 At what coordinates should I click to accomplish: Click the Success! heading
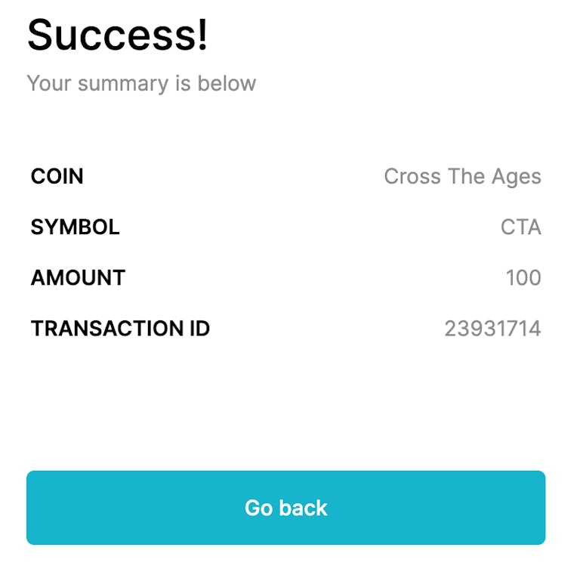tap(117, 35)
